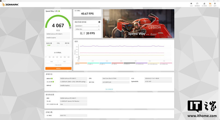Click the date and time field in system info
This screenshot has width=220, height=120.
coord(158,78)
